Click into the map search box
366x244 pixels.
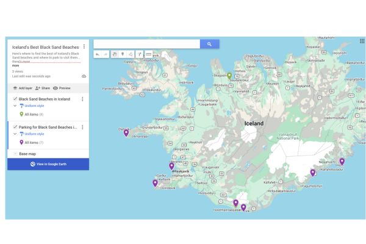pyautogui.click(x=147, y=44)
